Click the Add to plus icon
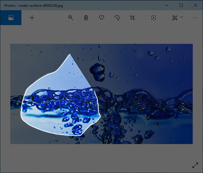Image resolution: width=203 pixels, height=173 pixels. click(x=32, y=18)
